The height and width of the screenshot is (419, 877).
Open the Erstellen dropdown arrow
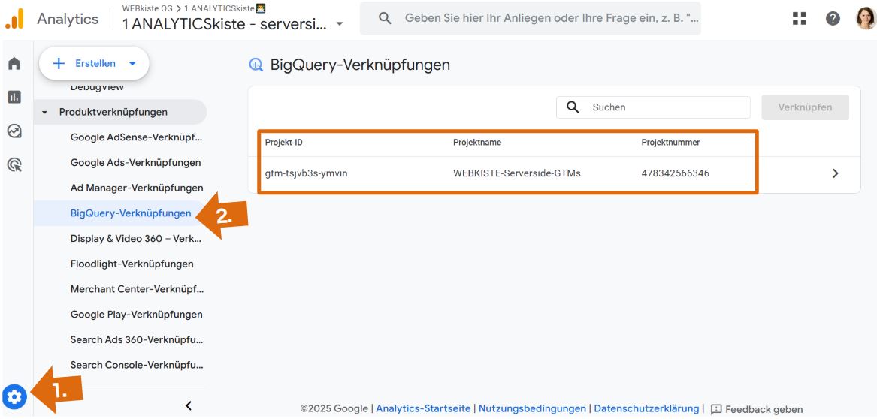[x=132, y=63]
